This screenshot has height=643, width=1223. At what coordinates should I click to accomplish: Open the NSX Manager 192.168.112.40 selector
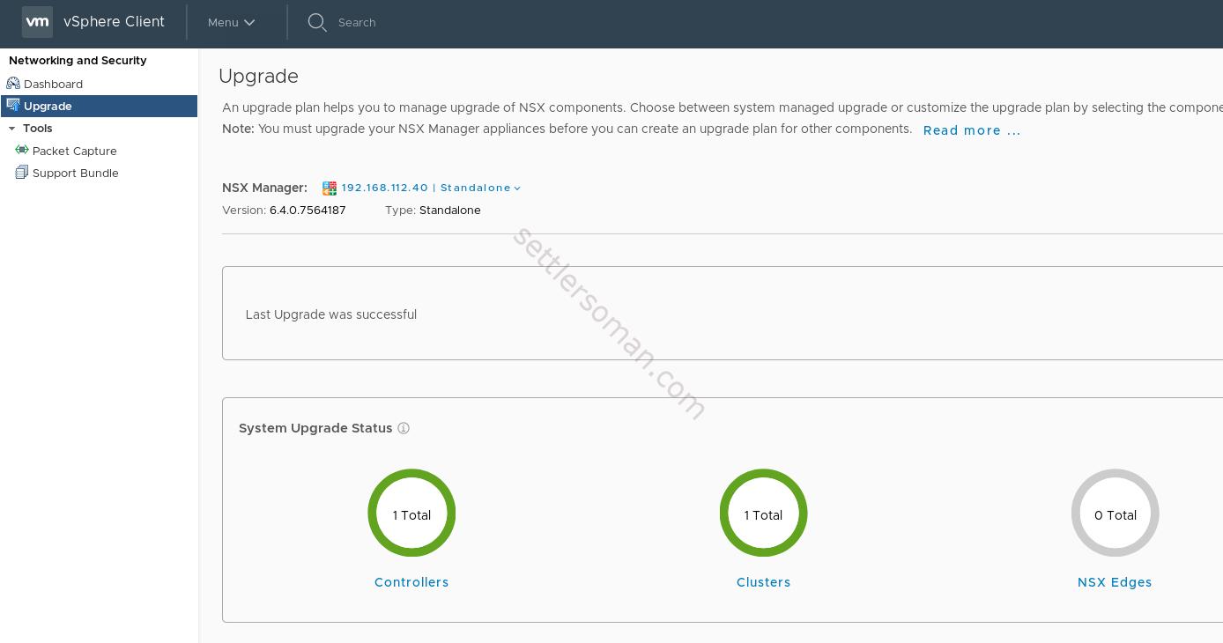pos(431,188)
